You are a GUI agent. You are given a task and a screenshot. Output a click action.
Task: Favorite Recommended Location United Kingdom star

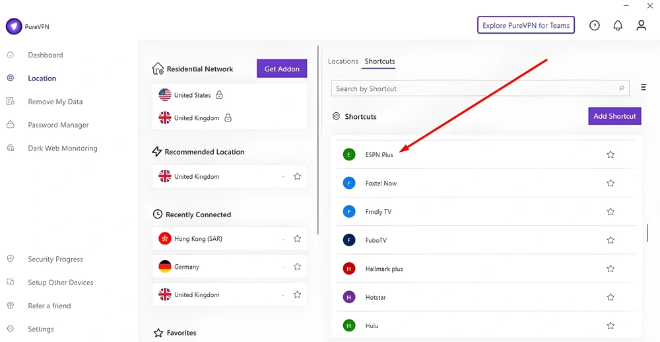tap(297, 176)
